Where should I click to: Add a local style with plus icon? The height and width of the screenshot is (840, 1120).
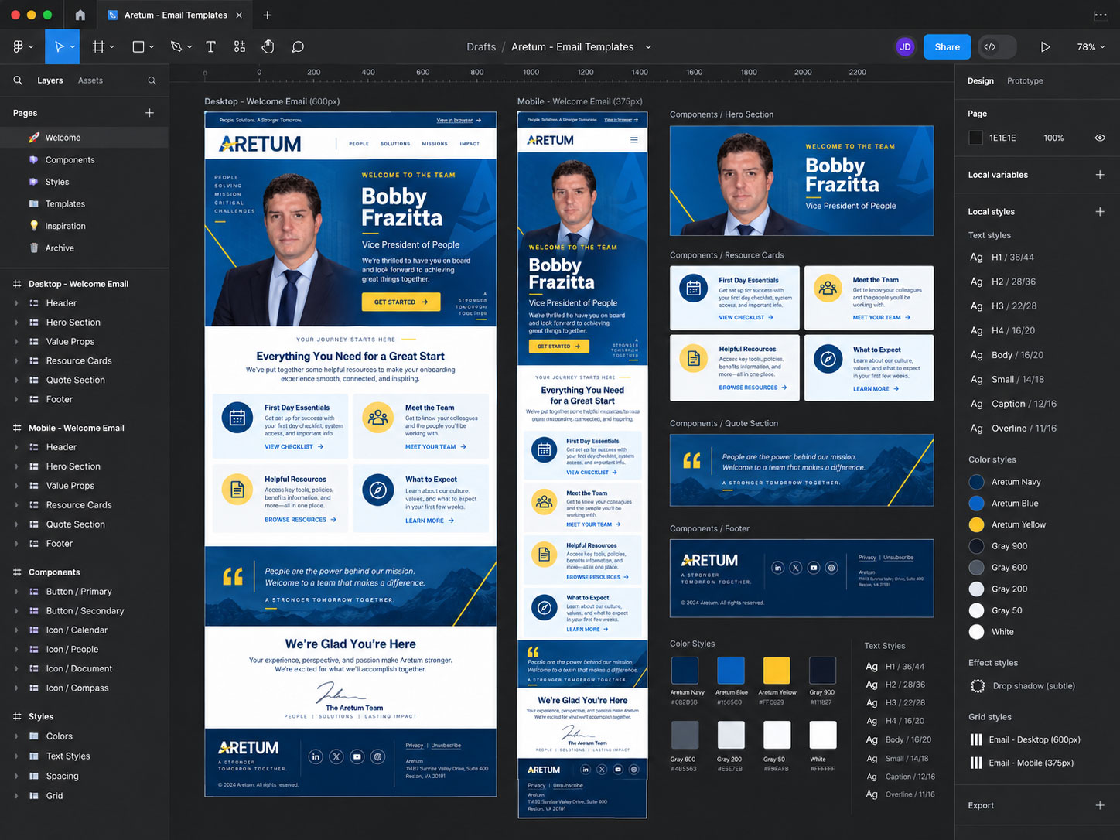point(1099,211)
